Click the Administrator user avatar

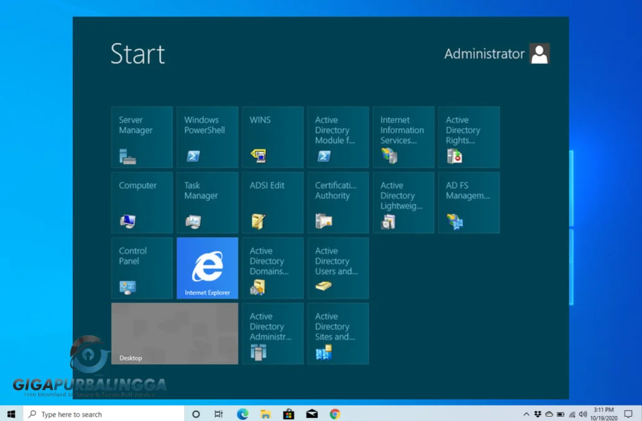[539, 53]
